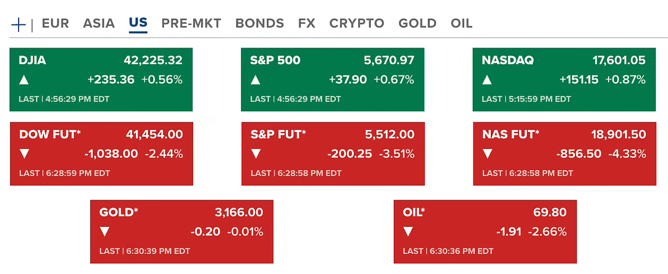This screenshot has width=668, height=274.
Task: Switch to the FX tab
Action: [x=307, y=24]
